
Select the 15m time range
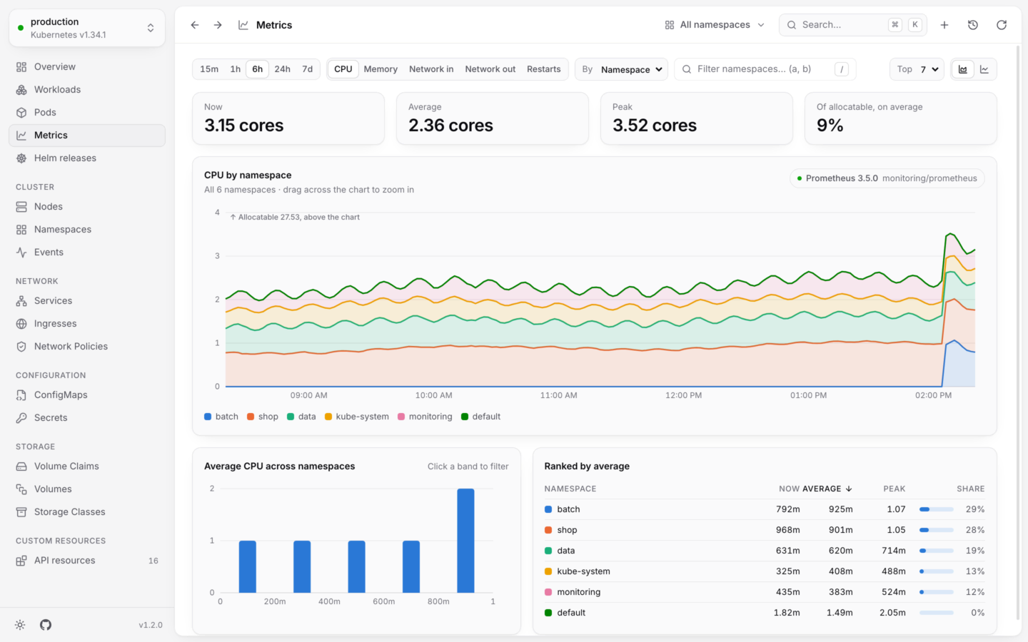(x=209, y=69)
